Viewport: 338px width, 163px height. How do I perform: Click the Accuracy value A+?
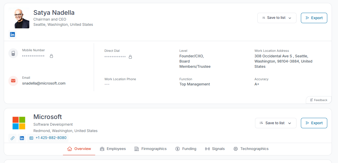(x=257, y=84)
